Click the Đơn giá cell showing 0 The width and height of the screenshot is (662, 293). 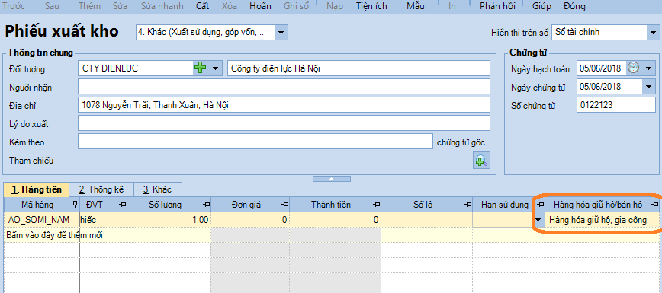(250, 220)
